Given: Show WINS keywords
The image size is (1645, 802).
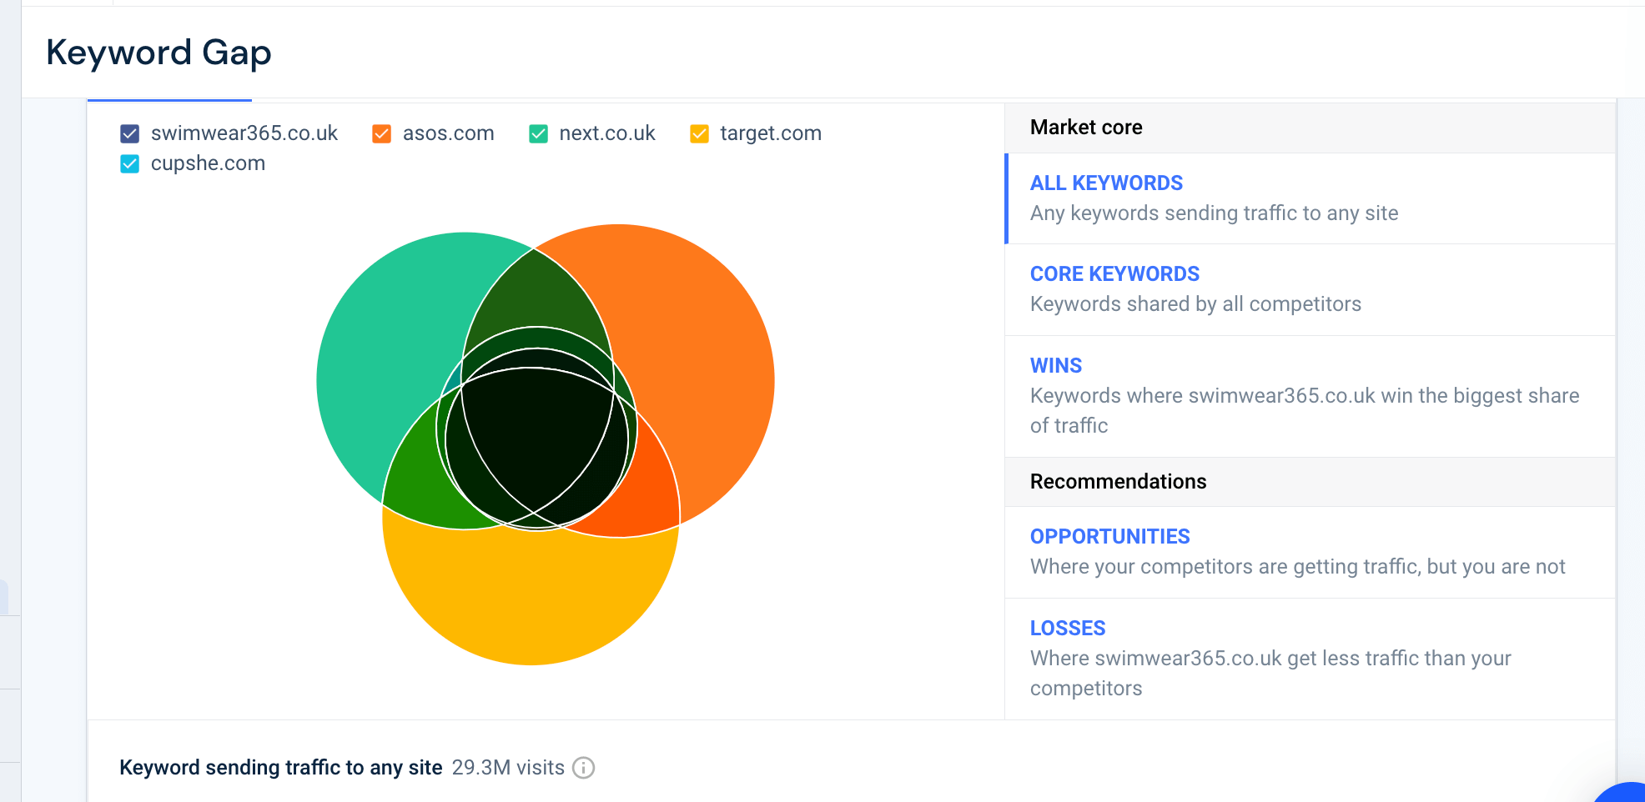Looking at the screenshot, I should click(x=1310, y=396).
